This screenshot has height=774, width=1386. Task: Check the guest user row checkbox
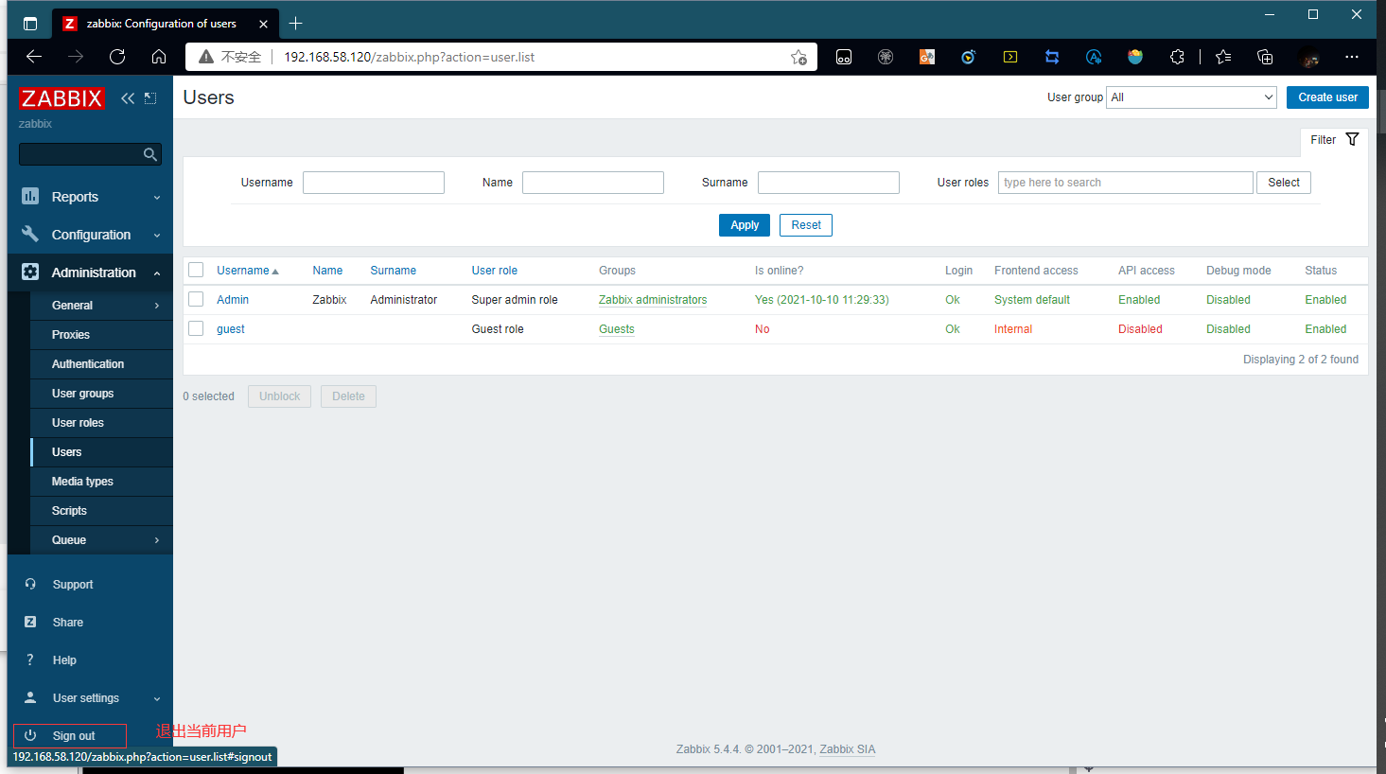[196, 329]
